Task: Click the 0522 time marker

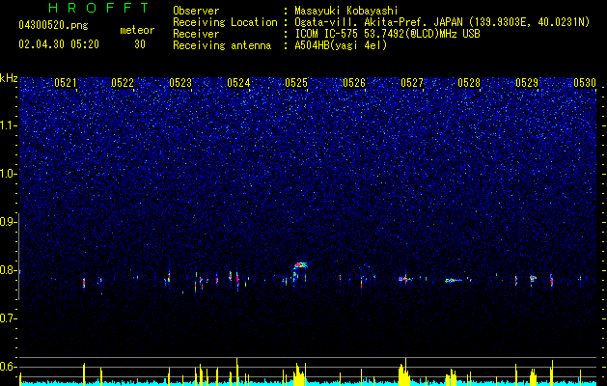Action: tap(123, 83)
